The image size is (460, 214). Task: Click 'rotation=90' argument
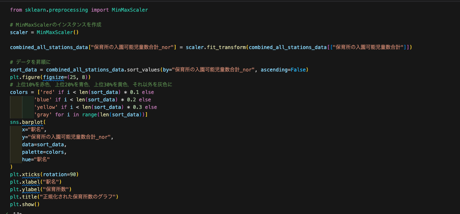click(x=59, y=175)
